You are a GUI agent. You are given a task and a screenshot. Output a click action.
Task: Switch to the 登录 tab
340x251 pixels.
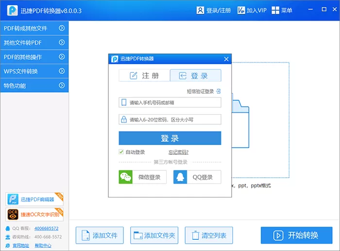point(196,75)
